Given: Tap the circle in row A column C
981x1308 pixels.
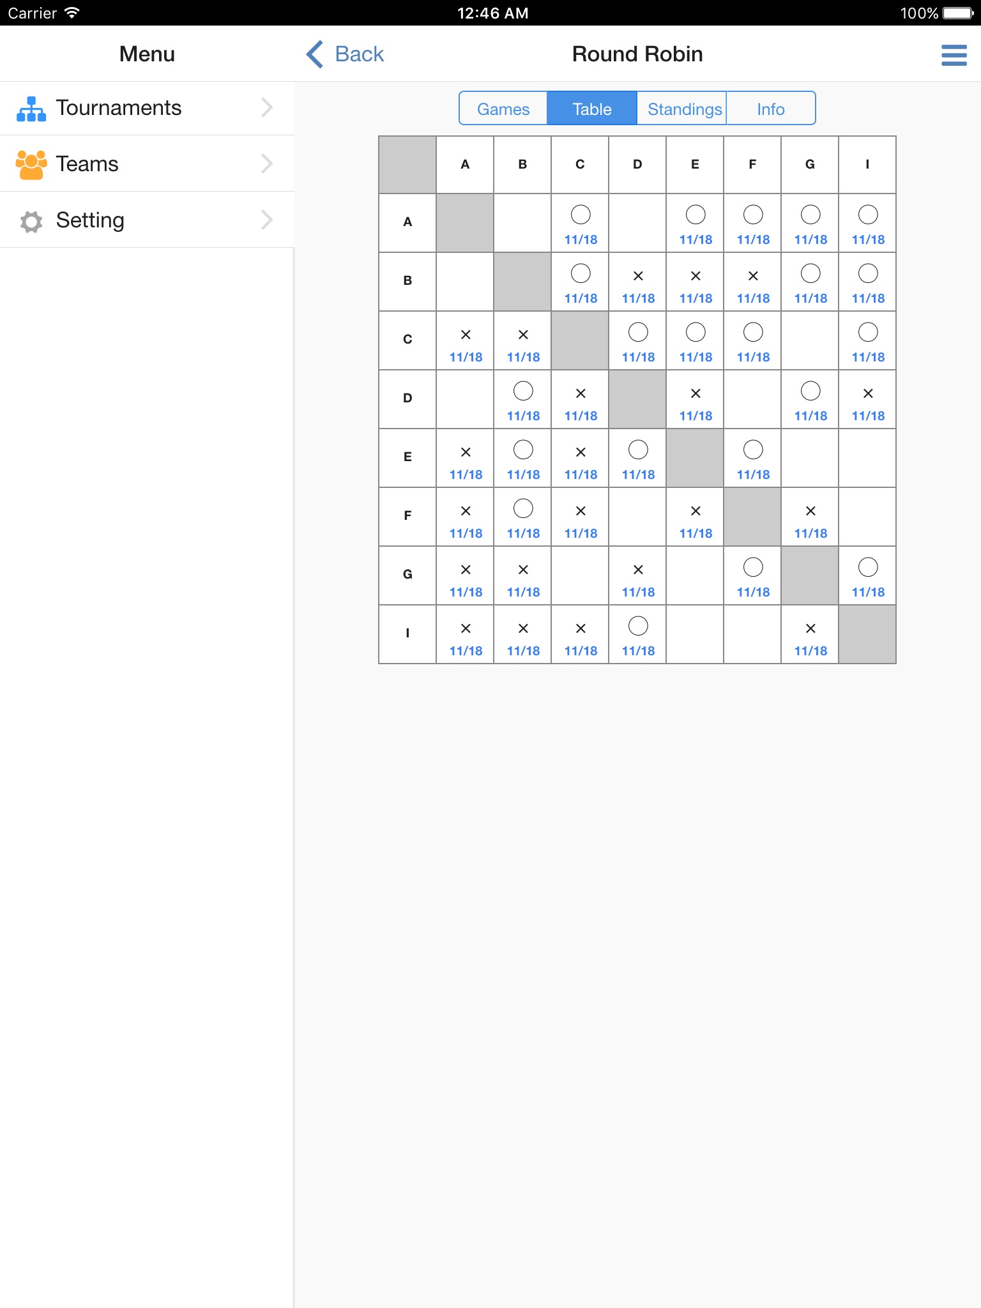Looking at the screenshot, I should click(x=581, y=215).
